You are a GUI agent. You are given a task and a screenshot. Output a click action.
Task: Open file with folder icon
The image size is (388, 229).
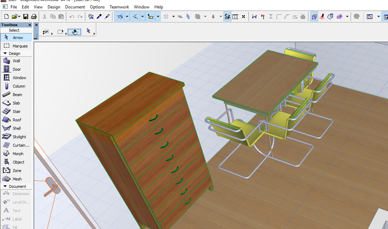pyautogui.click(x=14, y=17)
